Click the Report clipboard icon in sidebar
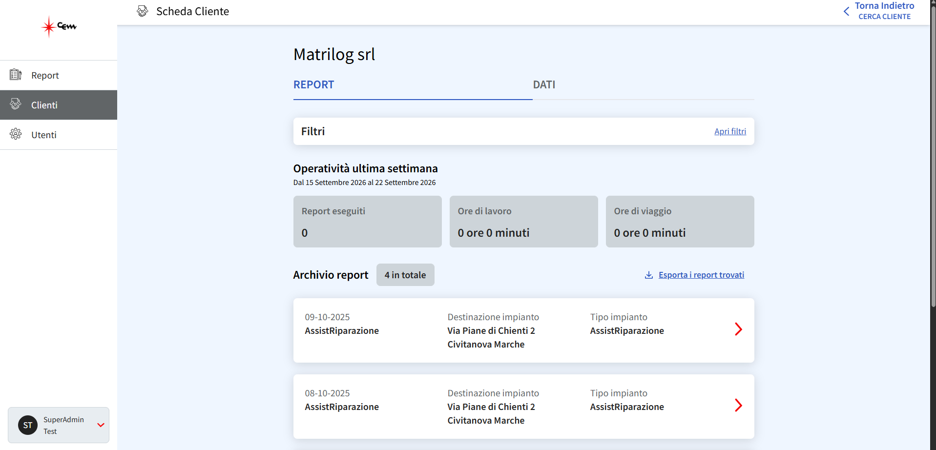Screen dimensions: 936x450 click(16, 75)
